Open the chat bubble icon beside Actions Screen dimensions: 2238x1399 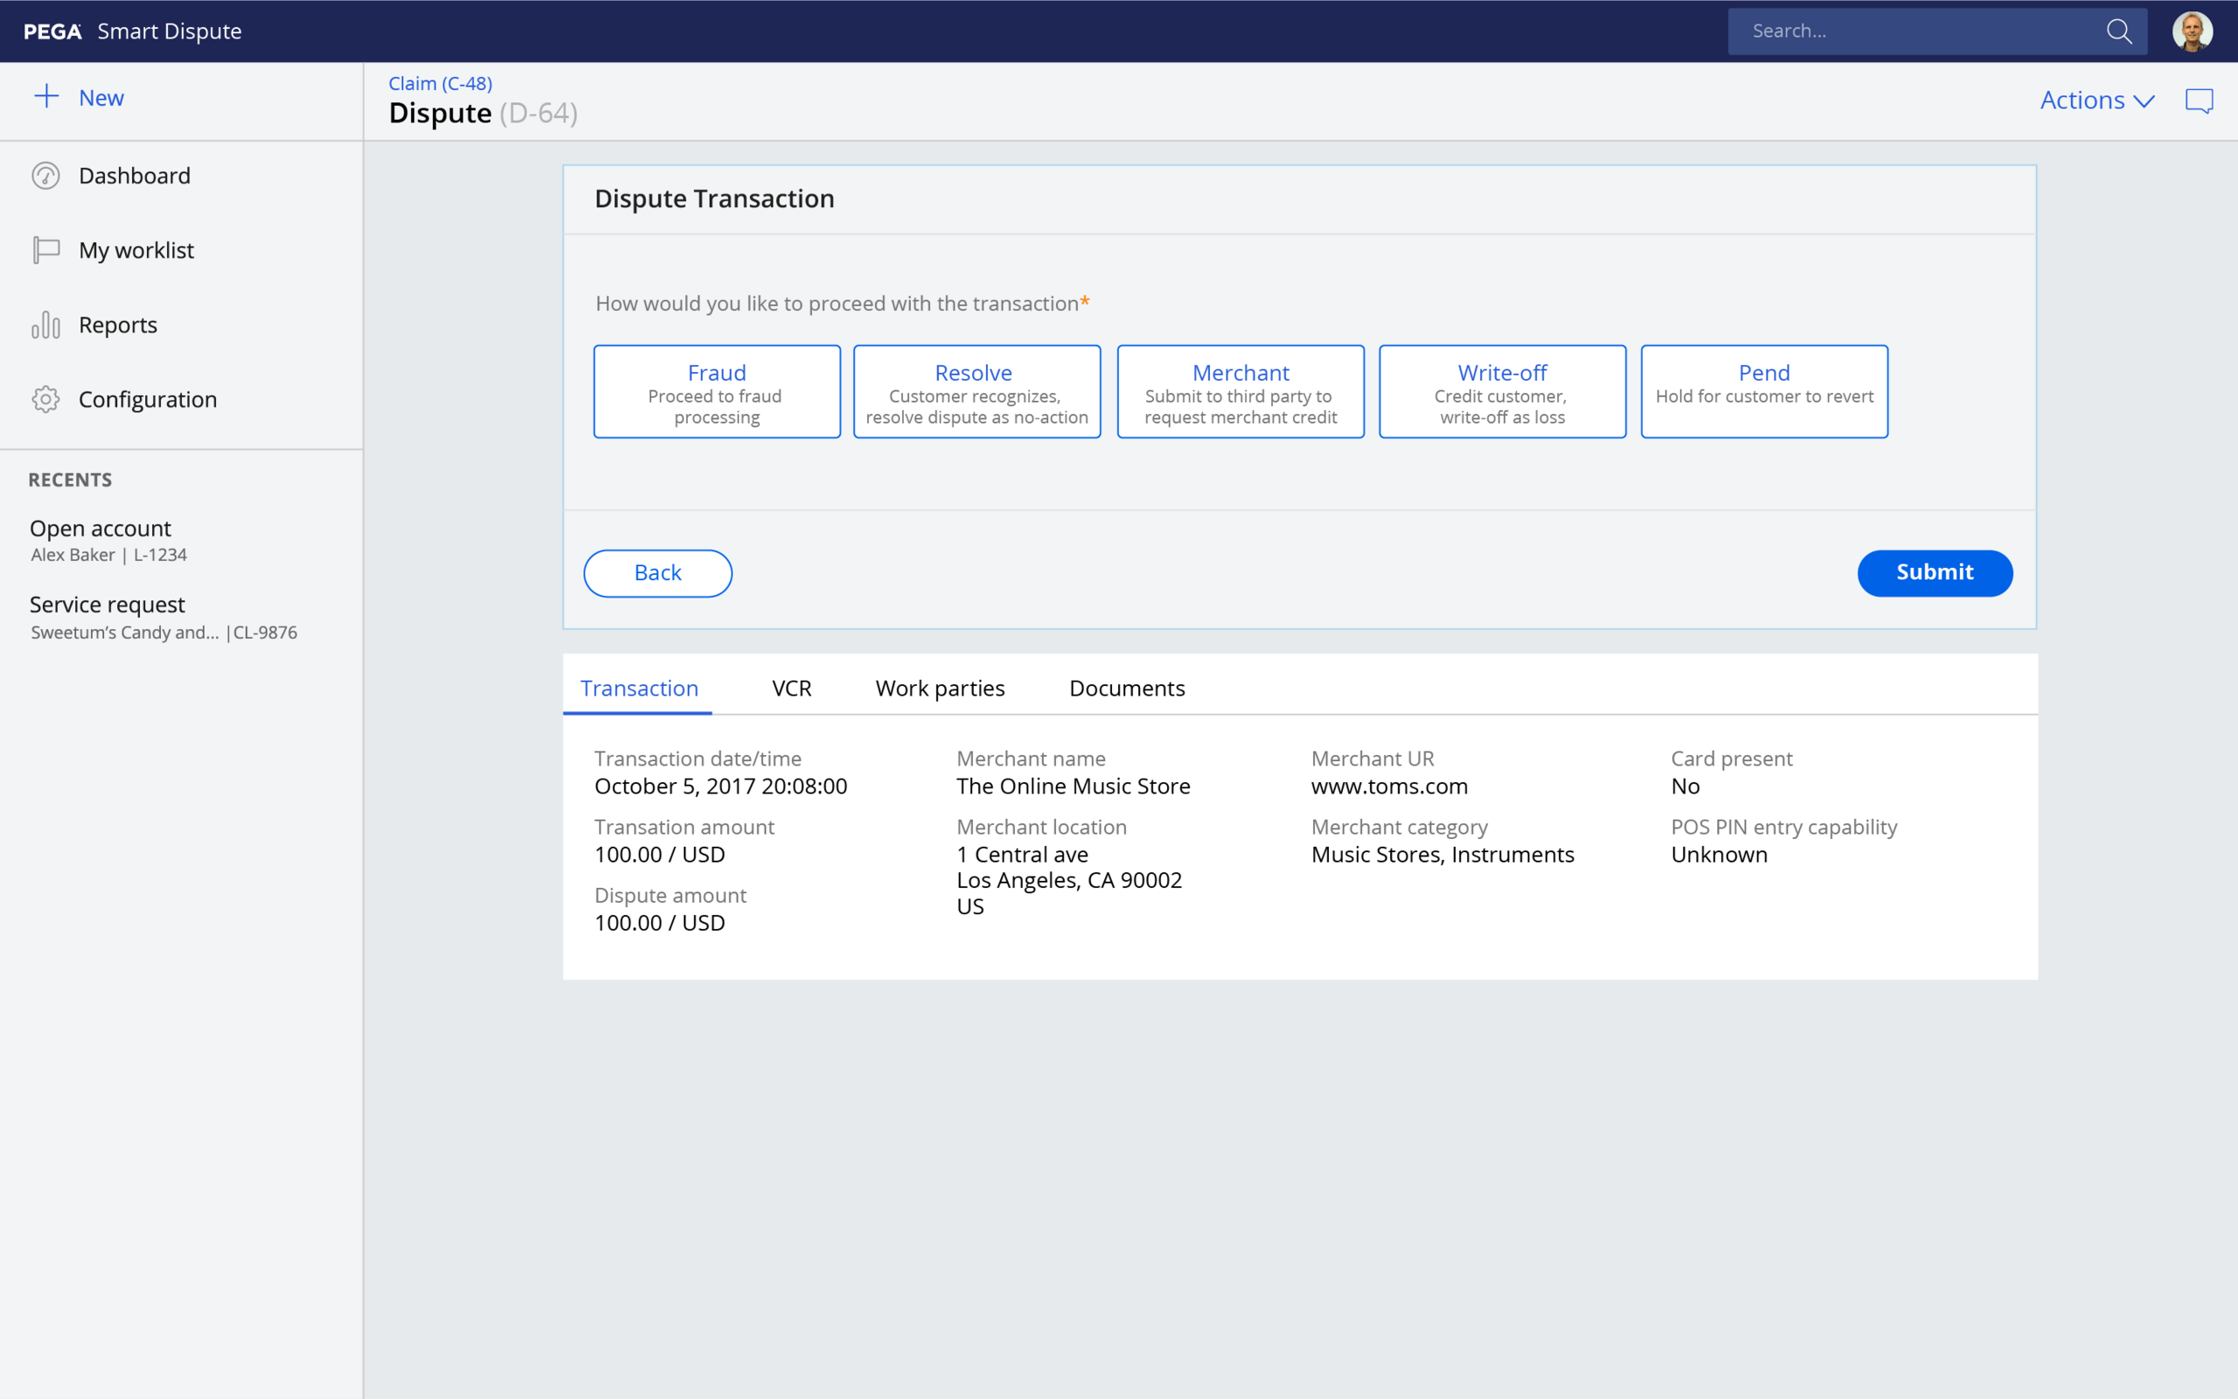point(2198,100)
